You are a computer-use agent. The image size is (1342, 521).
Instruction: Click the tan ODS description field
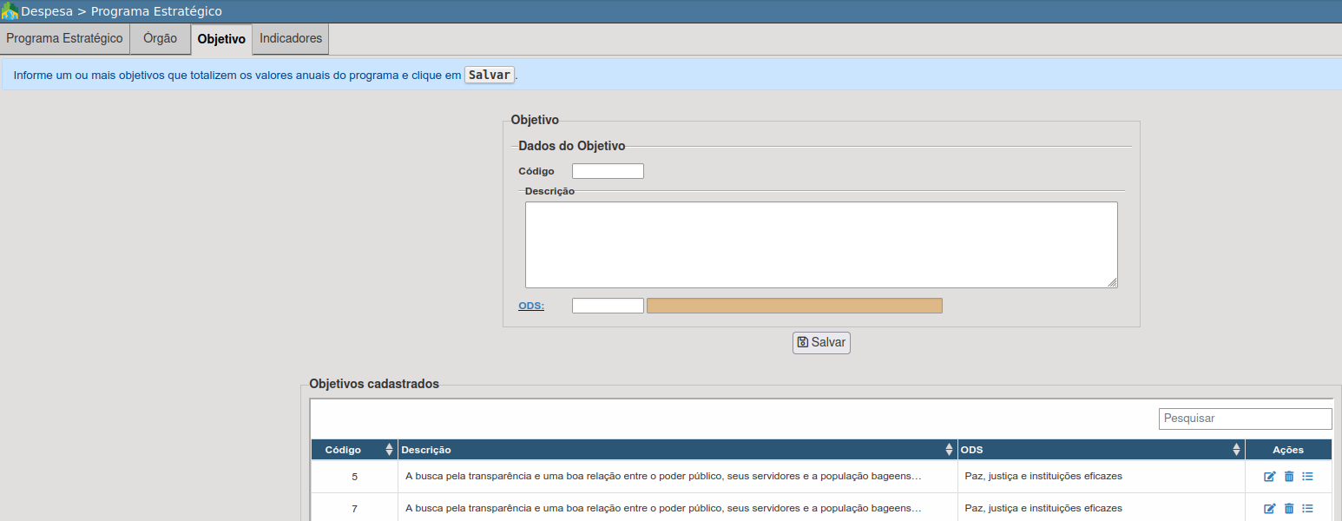tap(794, 306)
